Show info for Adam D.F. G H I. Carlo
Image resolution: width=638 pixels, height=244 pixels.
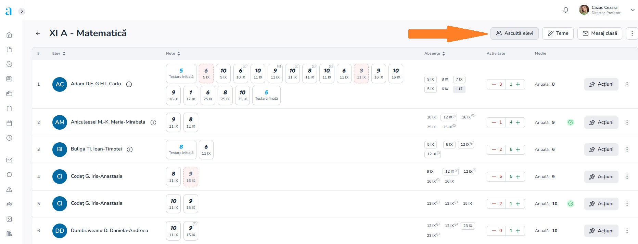pyautogui.click(x=129, y=84)
